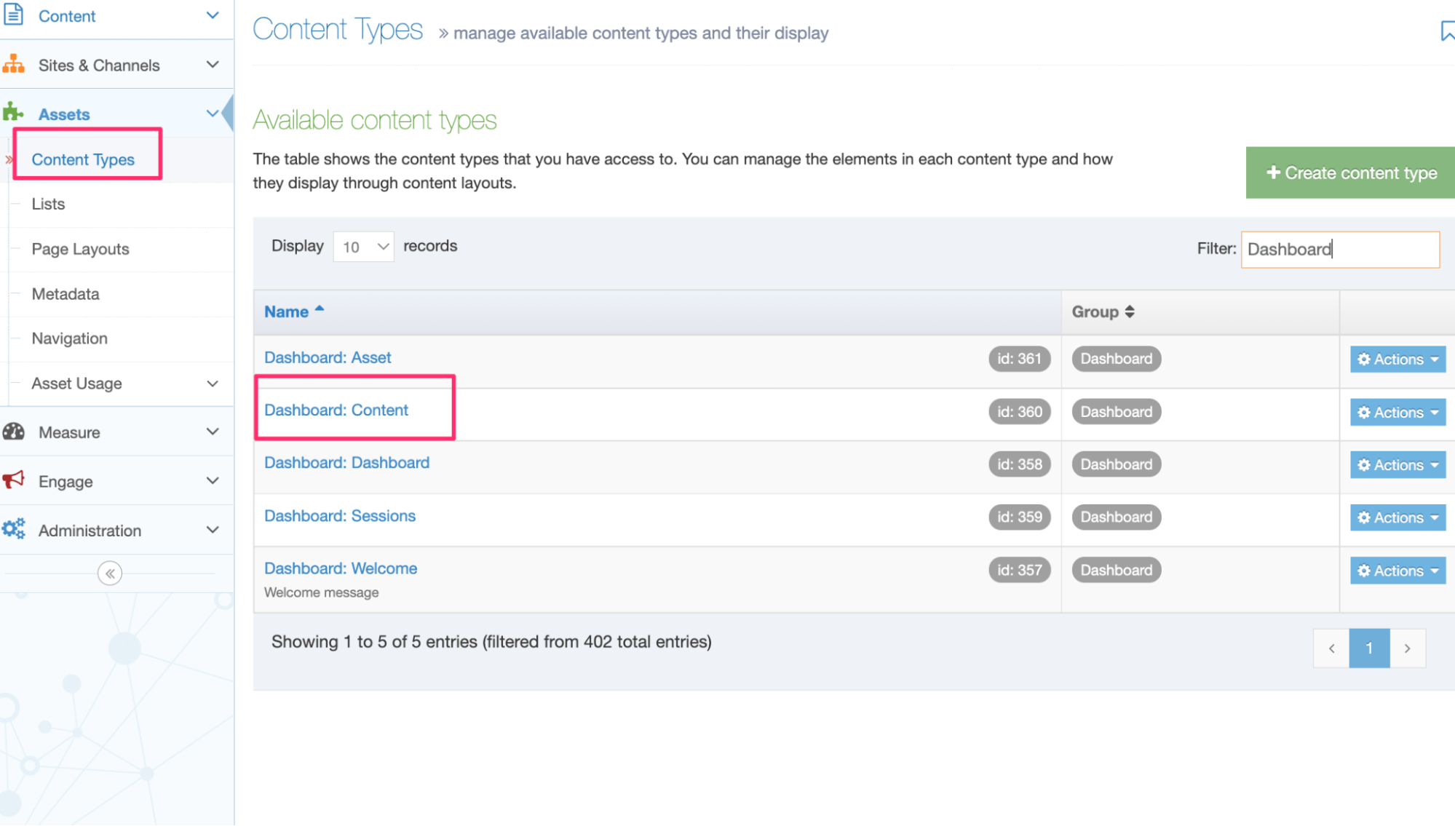Collapse the sidebar with double-chevron button

point(110,573)
